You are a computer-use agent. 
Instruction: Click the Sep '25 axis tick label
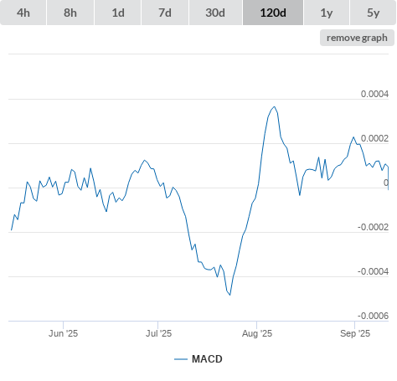pyautogui.click(x=355, y=333)
